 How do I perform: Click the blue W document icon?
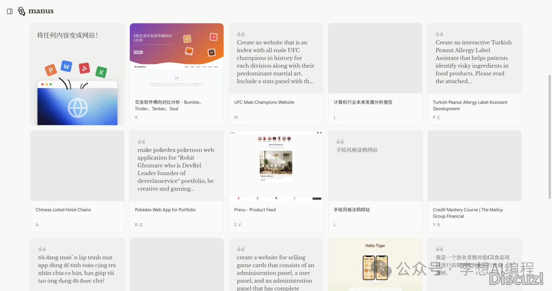tap(66, 66)
